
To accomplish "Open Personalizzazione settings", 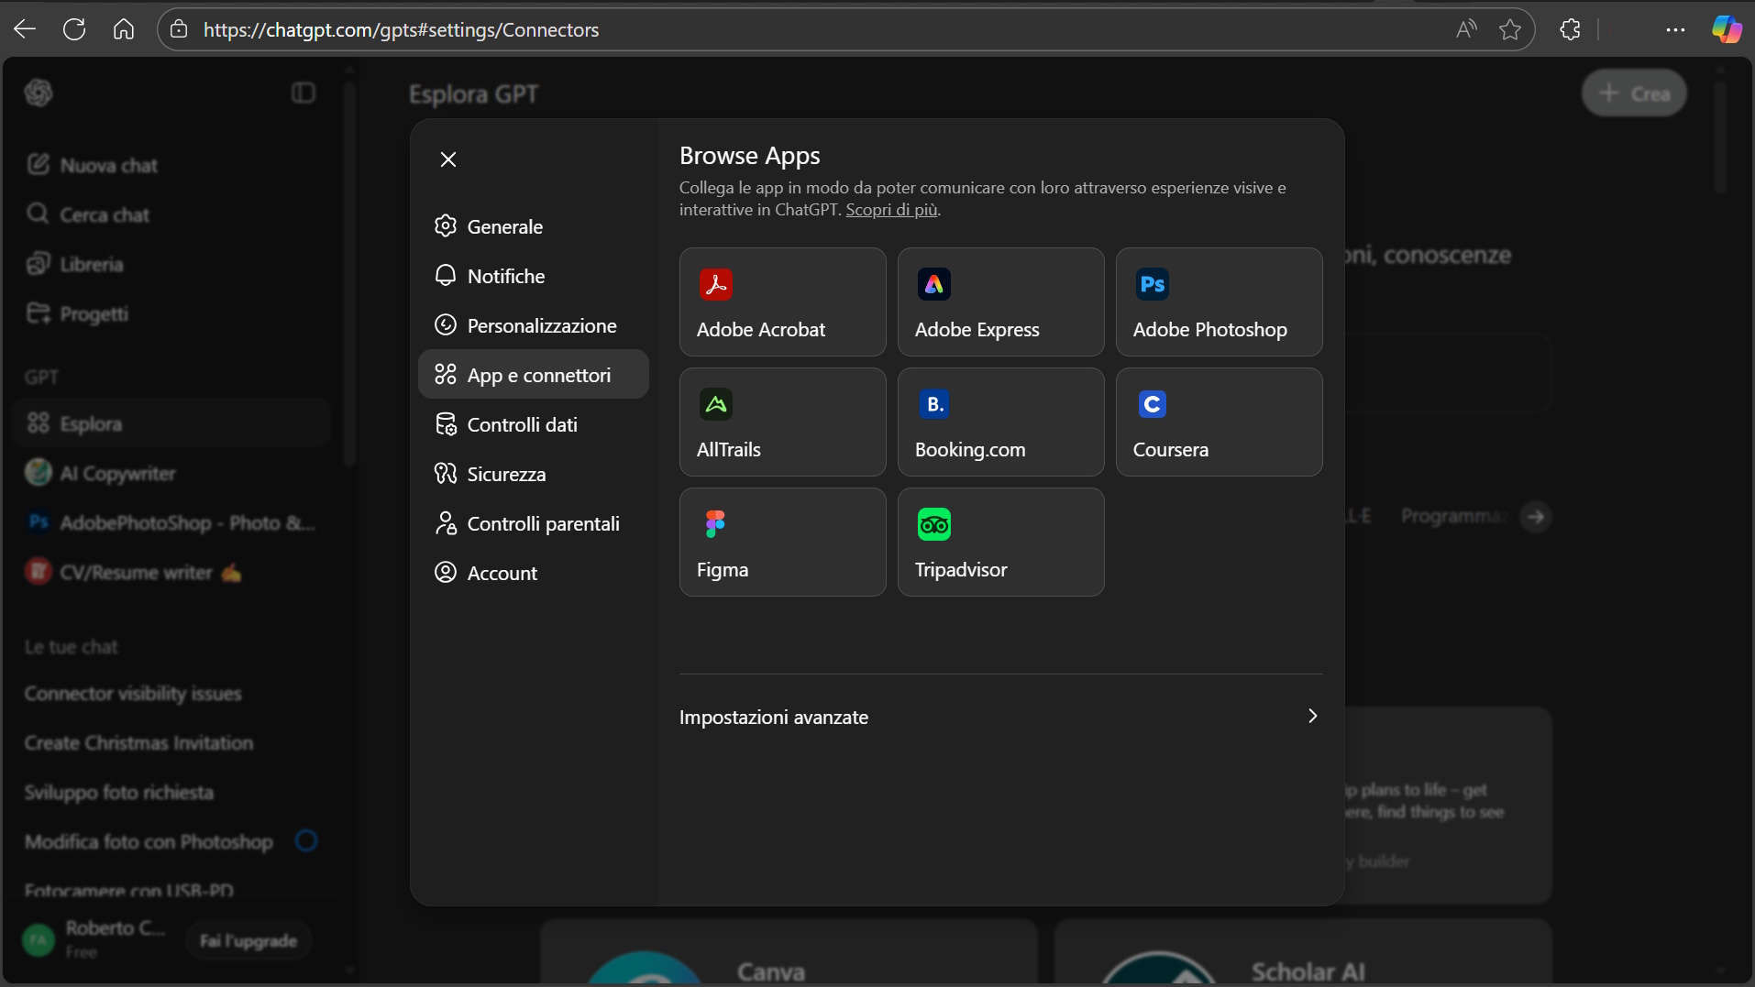I will tap(541, 325).
